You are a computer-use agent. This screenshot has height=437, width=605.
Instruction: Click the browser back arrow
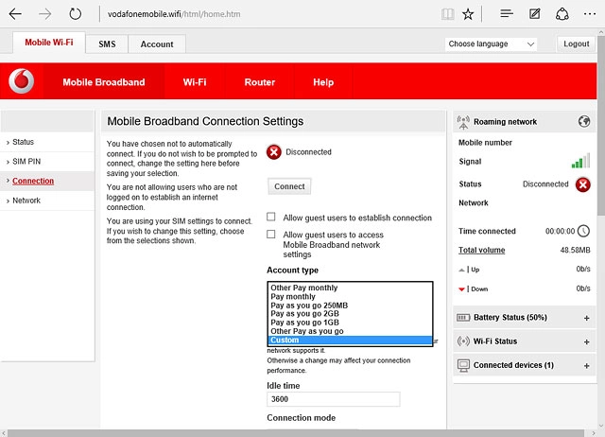click(x=15, y=14)
